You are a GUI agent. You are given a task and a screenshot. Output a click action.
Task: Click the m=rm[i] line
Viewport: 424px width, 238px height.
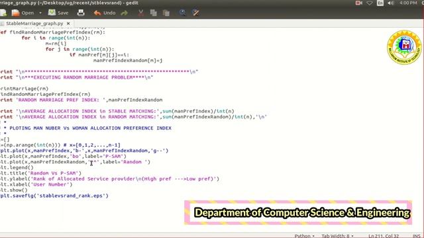click(x=56, y=44)
